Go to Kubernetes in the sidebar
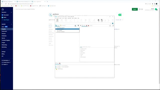Screen dimensions: 160x90 click(4, 31)
